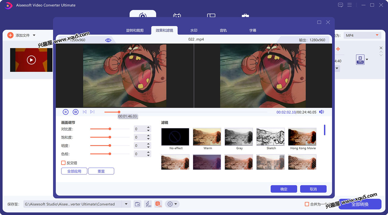Image resolution: width=388 pixels, height=215 pixels.
Task: Stop the video preview playback
Action: [76, 112]
